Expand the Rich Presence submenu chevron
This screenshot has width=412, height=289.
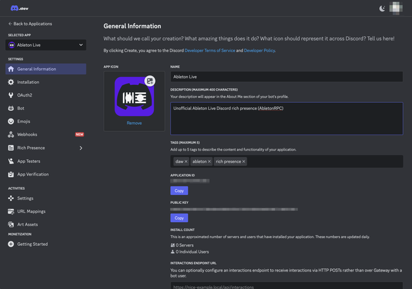tap(81, 148)
